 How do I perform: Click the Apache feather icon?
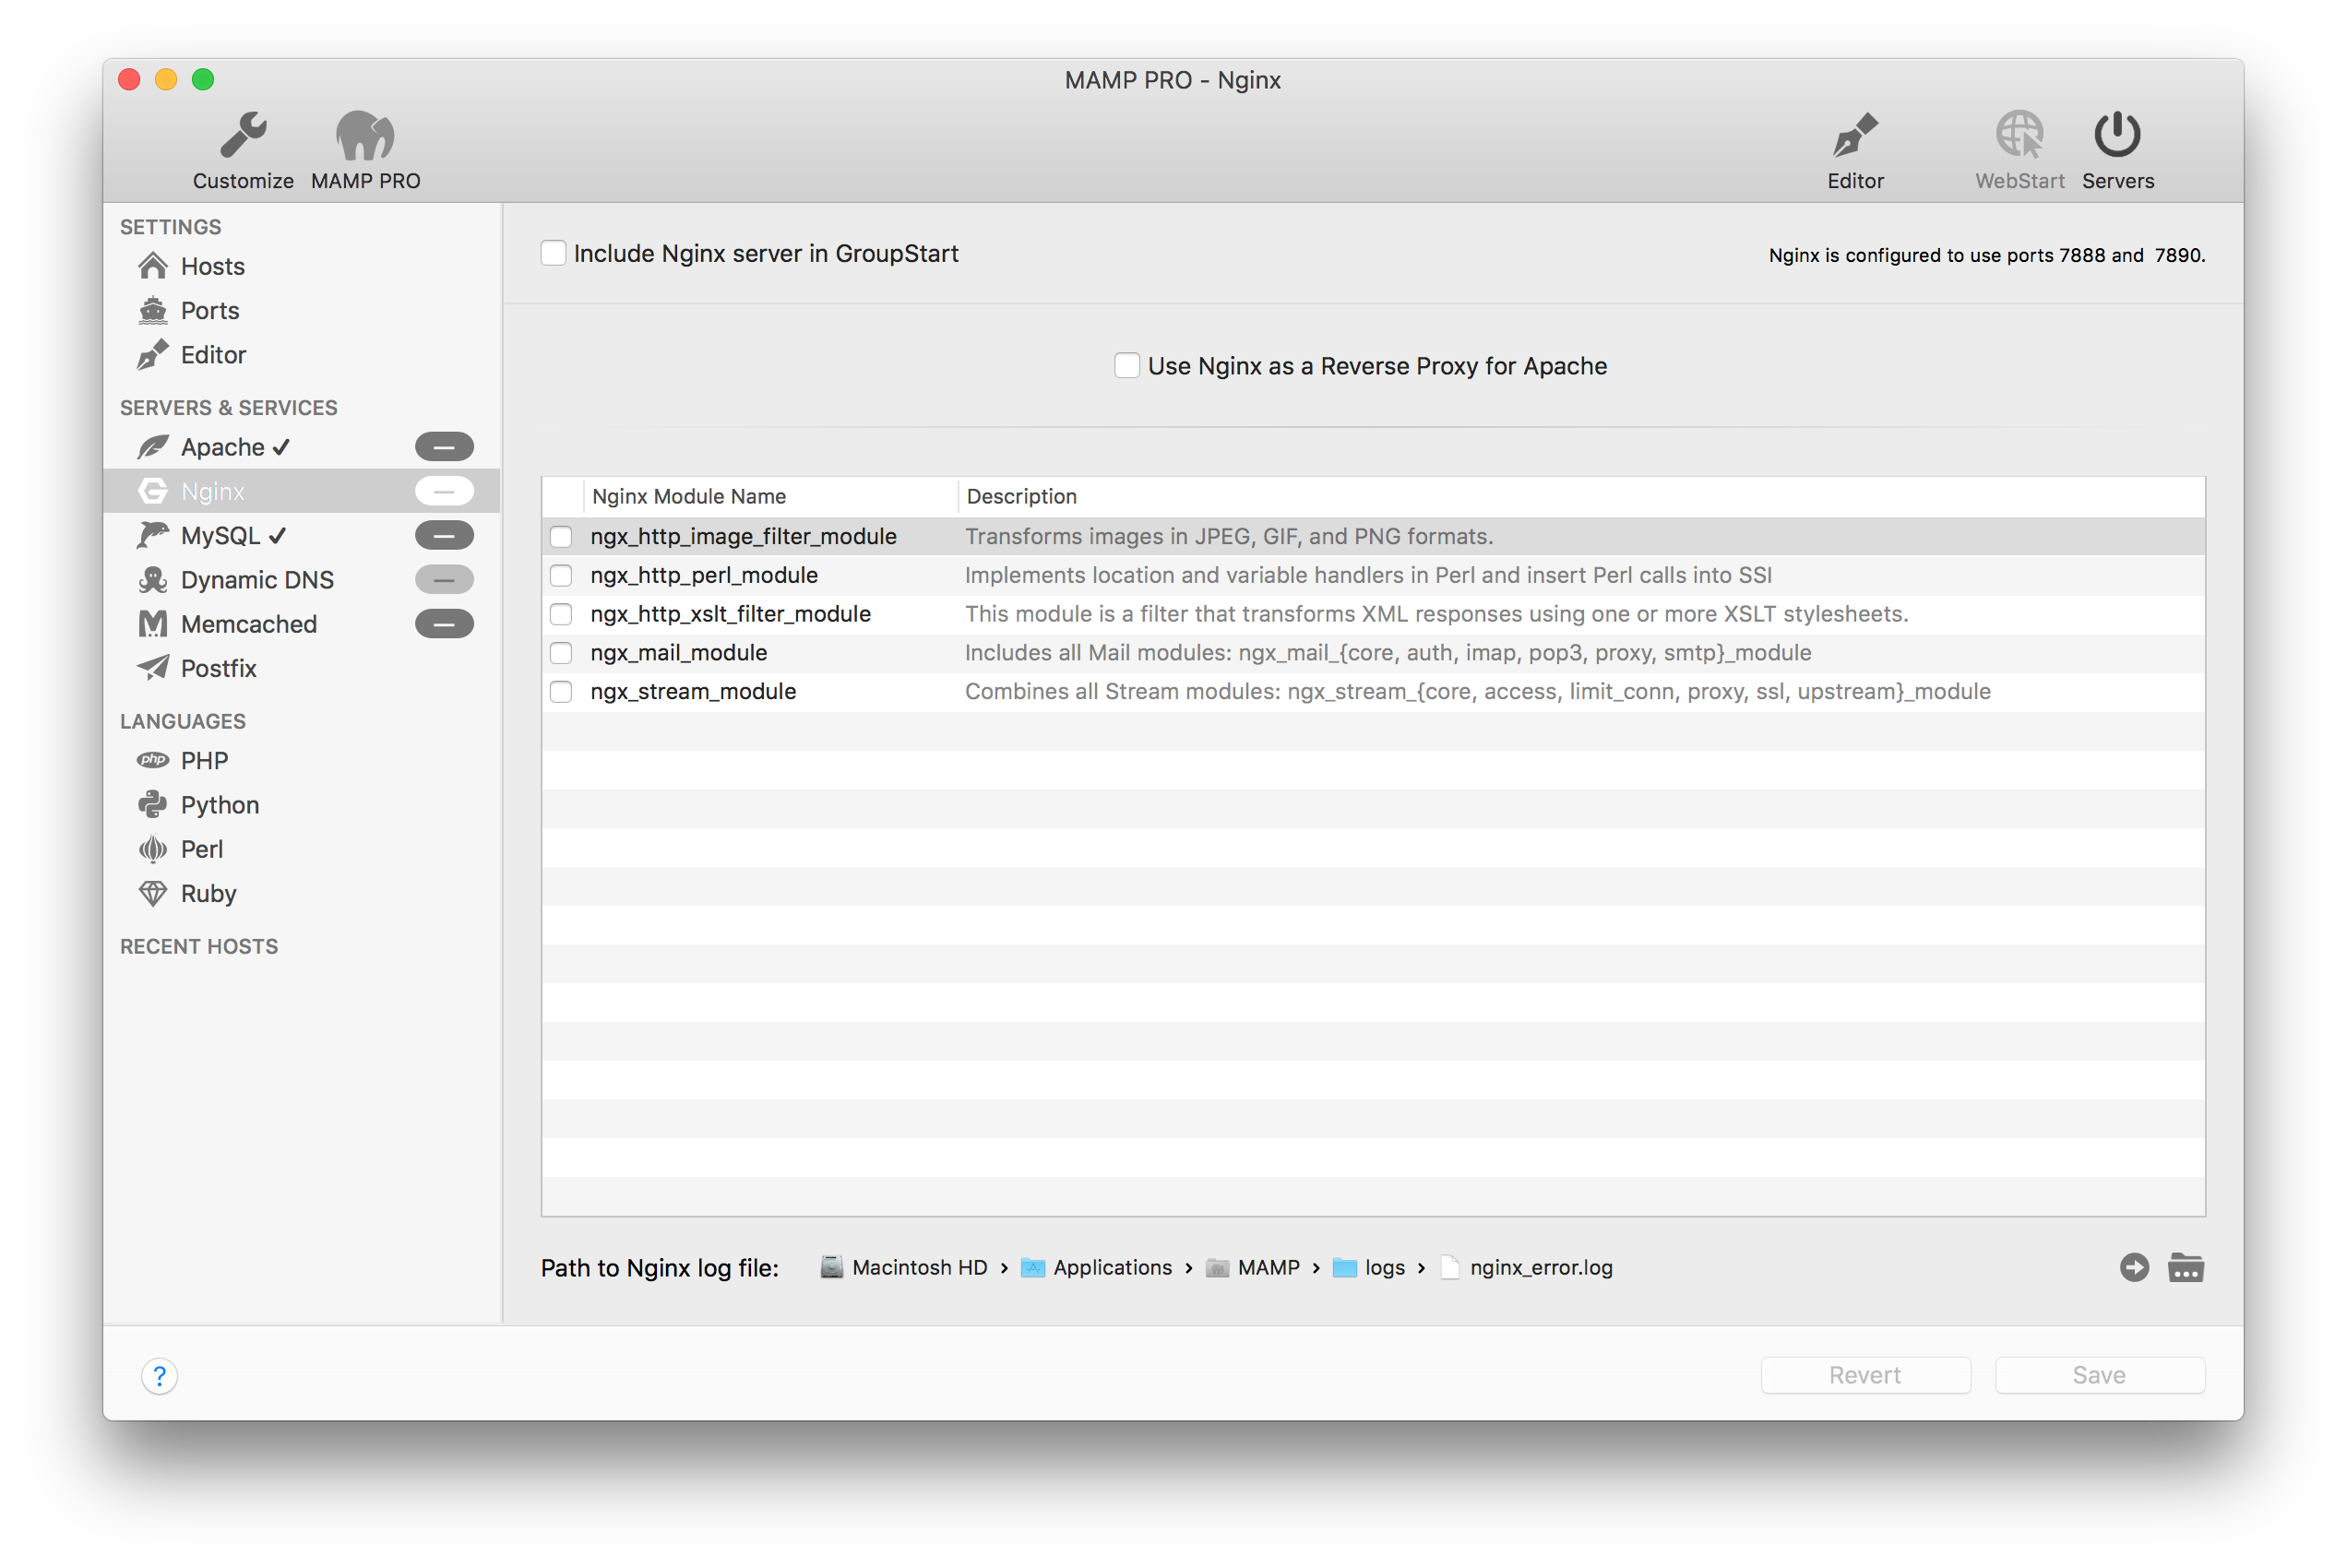(x=153, y=447)
